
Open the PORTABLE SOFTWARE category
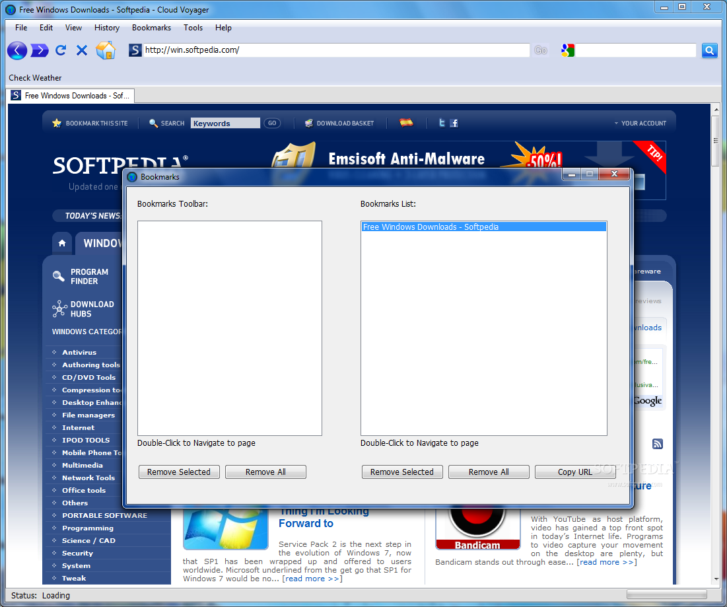click(105, 515)
